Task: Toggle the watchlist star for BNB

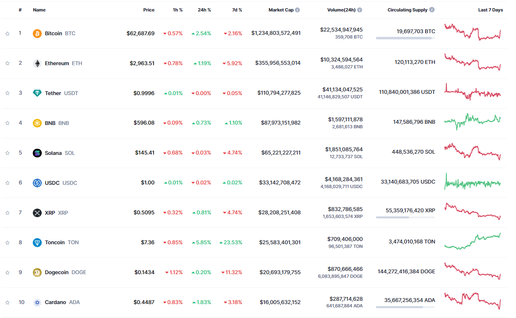Action: 7,123
